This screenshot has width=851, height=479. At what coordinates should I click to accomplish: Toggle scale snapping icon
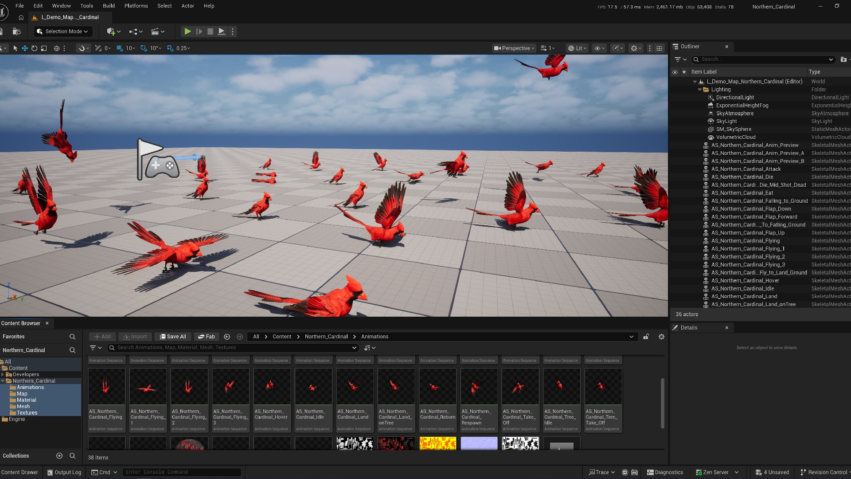tap(170, 48)
